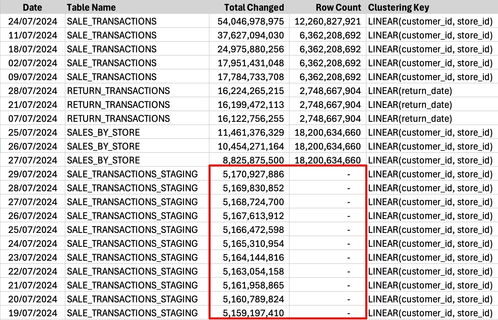Select the cell 5,167,613,912
498x320 pixels.
(x=249, y=216)
